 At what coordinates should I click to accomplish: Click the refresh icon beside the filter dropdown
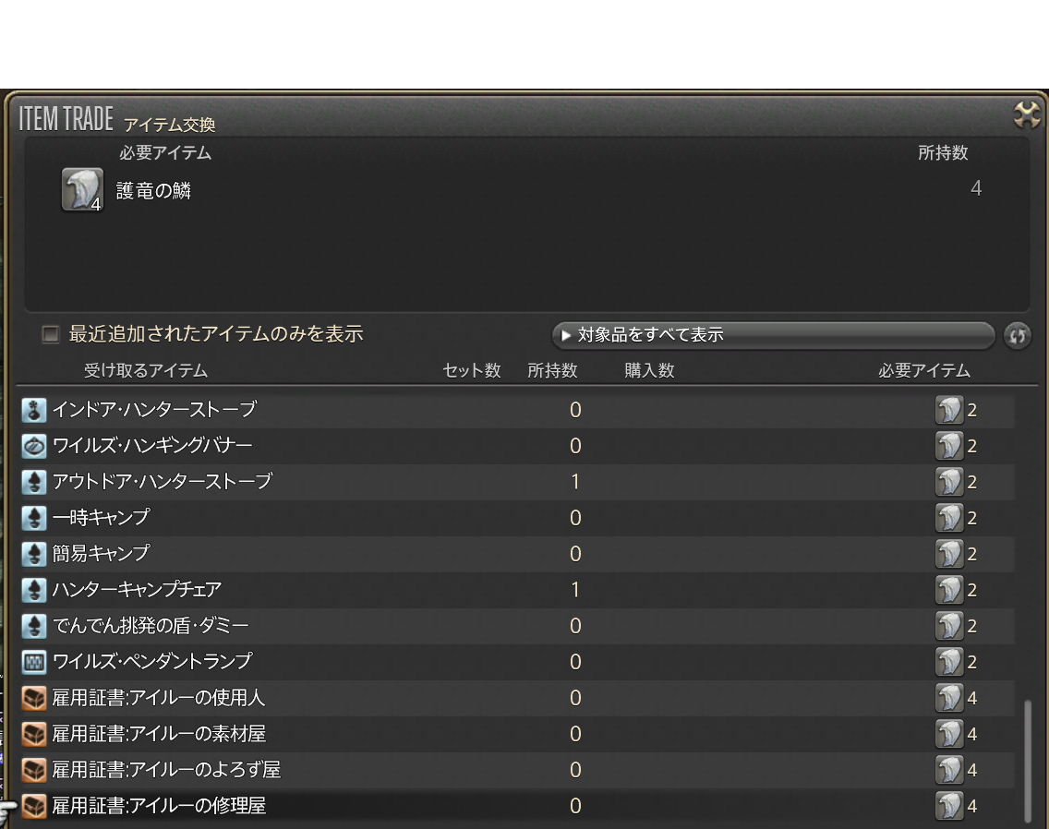coord(1017,336)
